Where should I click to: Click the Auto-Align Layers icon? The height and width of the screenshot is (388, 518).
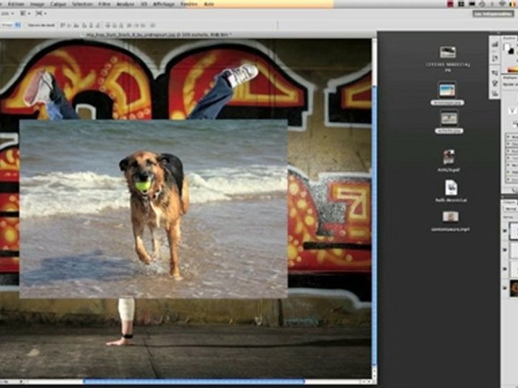(153, 25)
